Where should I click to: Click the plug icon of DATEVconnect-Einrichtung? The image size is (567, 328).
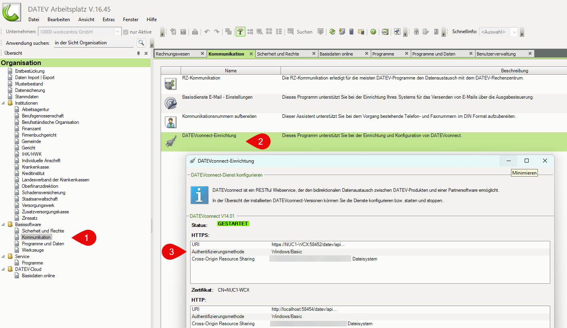click(x=171, y=141)
